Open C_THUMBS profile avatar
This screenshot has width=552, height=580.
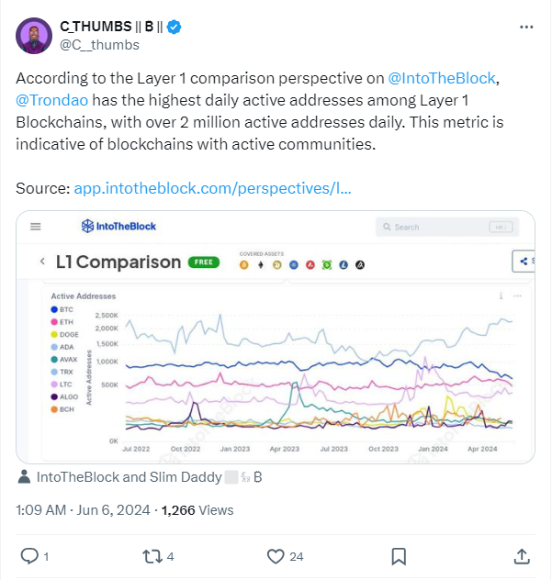click(x=34, y=35)
